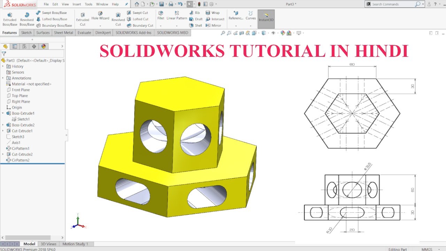Toggle the menu bar pin icon
The height and width of the screenshot is (251, 446).
(x=126, y=4)
